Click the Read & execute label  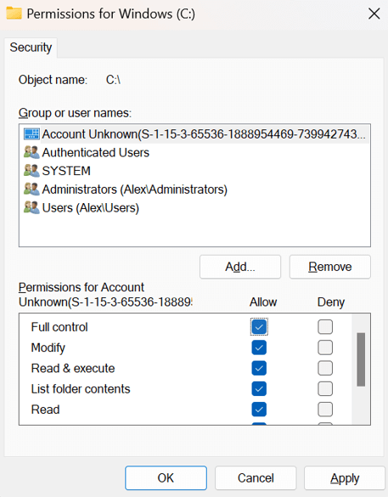click(x=73, y=368)
